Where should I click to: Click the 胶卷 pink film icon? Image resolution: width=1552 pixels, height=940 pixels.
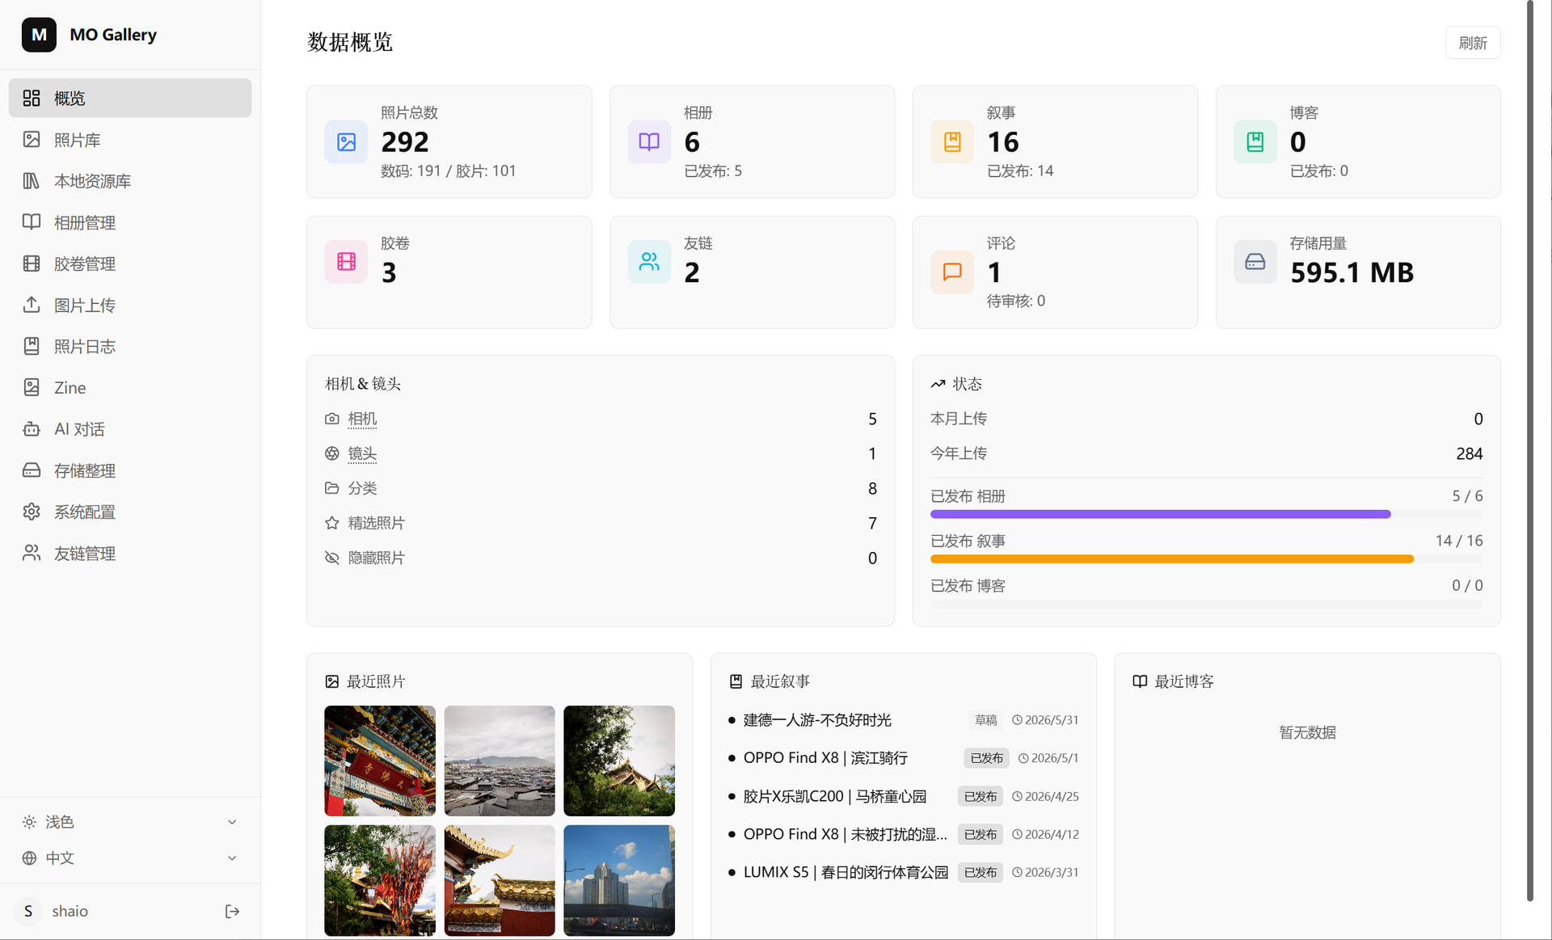tap(346, 262)
